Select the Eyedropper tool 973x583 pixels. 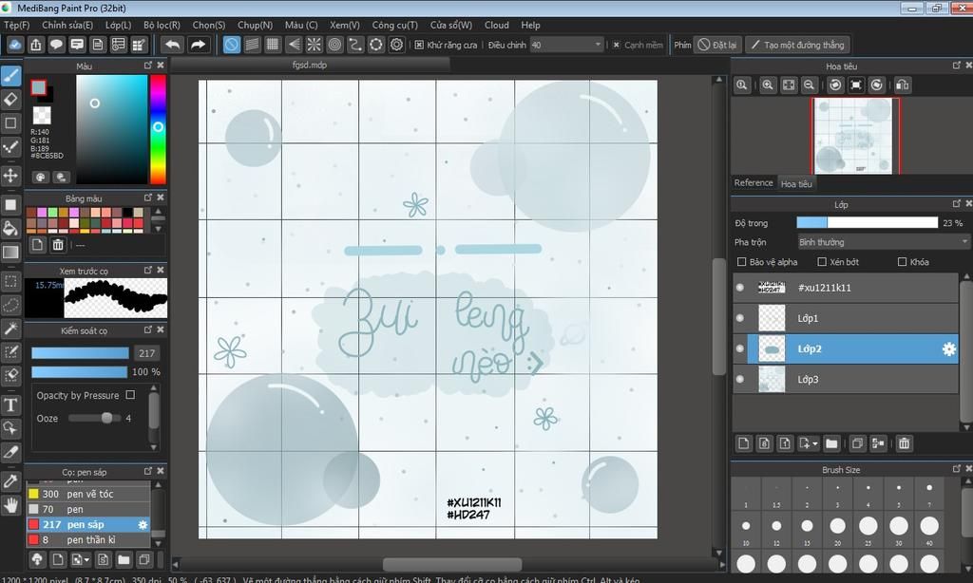10,481
